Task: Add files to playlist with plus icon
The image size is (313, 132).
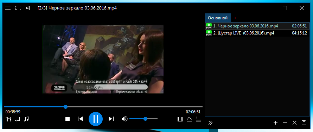Action: 275,123
